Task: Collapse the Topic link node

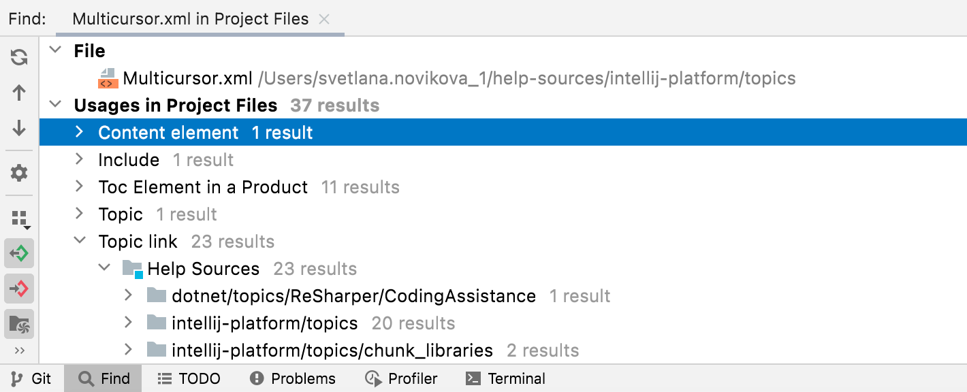Action: [79, 241]
